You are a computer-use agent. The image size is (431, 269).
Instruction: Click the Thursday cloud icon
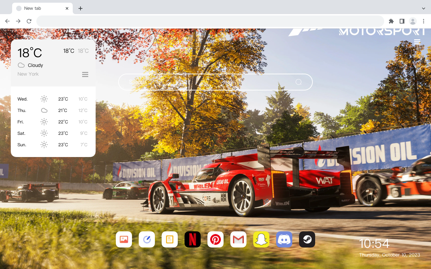[44, 110]
